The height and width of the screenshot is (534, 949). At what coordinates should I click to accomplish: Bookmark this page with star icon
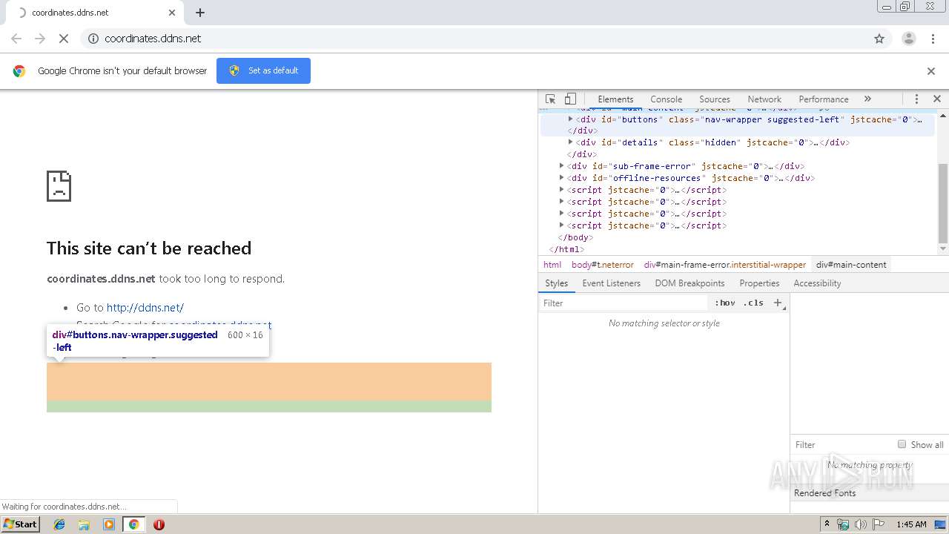tap(879, 39)
